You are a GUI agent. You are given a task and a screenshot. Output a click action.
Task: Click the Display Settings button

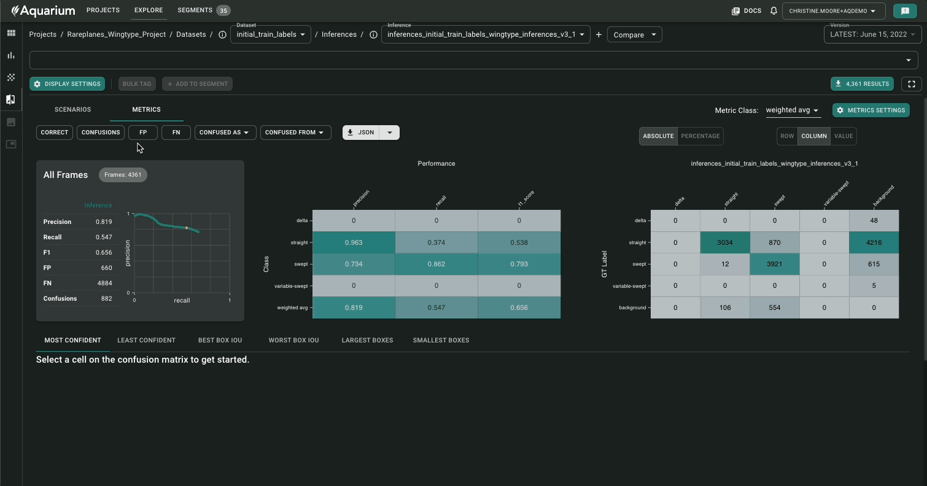click(x=67, y=84)
